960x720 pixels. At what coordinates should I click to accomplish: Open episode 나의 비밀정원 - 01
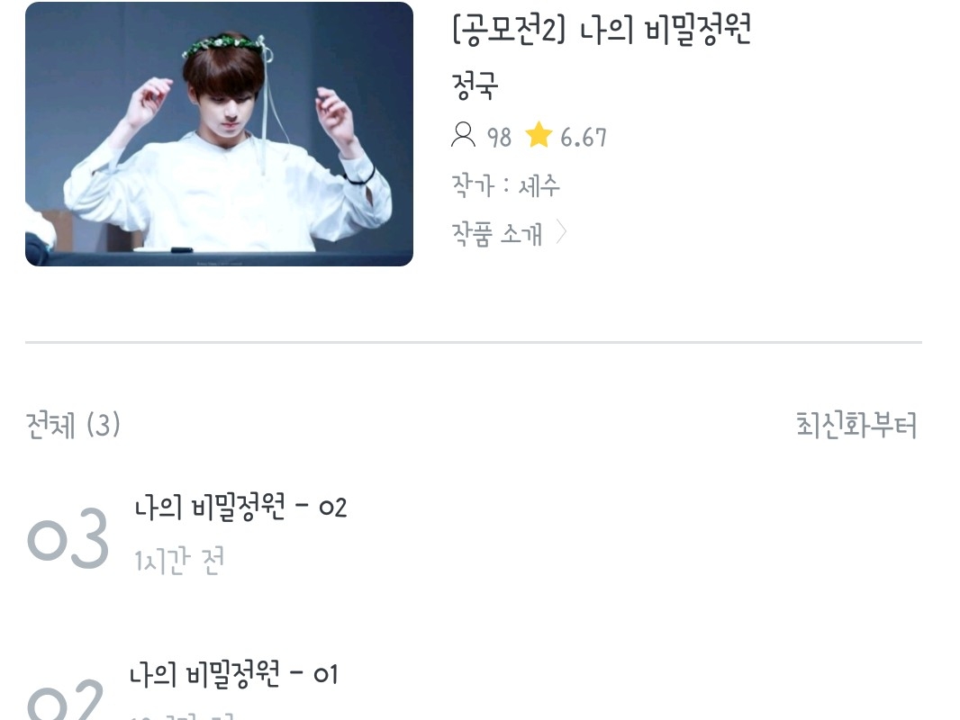point(233,674)
